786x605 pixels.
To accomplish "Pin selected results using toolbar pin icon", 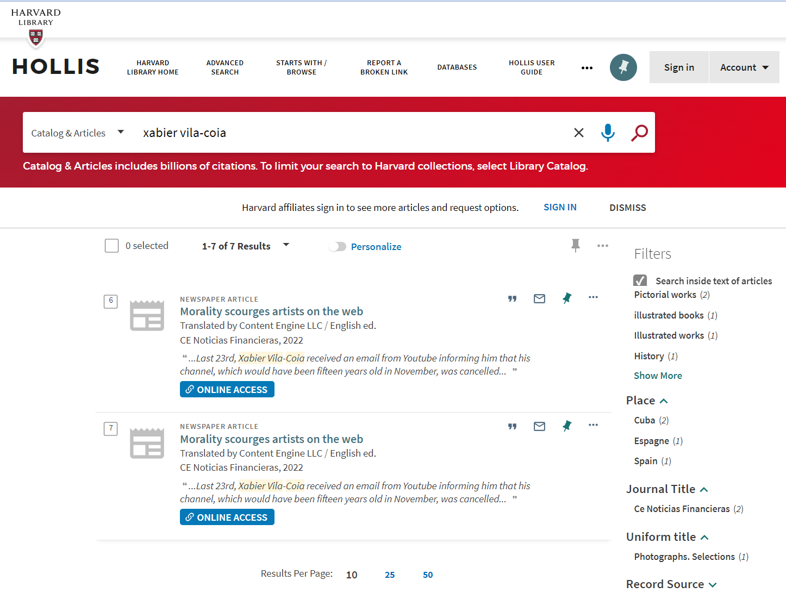I will (576, 246).
